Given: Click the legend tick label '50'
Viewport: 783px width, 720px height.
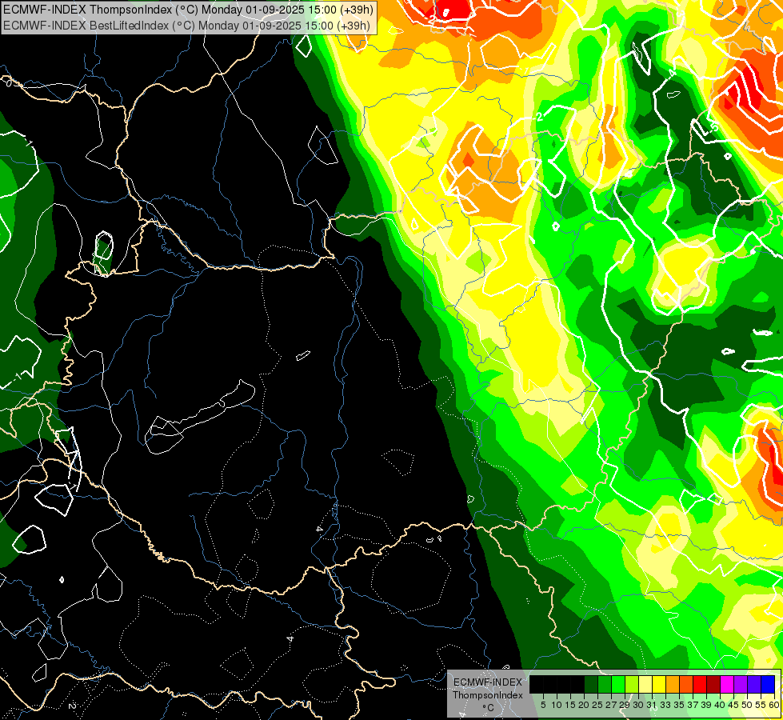Looking at the screenshot, I should point(746,705).
